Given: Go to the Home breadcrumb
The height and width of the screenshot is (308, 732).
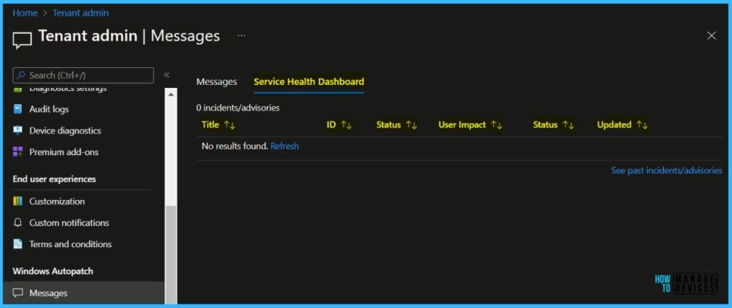Looking at the screenshot, I should point(25,13).
